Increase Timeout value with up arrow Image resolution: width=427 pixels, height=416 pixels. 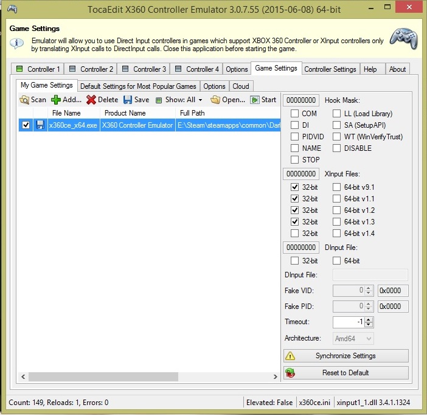coord(369,320)
